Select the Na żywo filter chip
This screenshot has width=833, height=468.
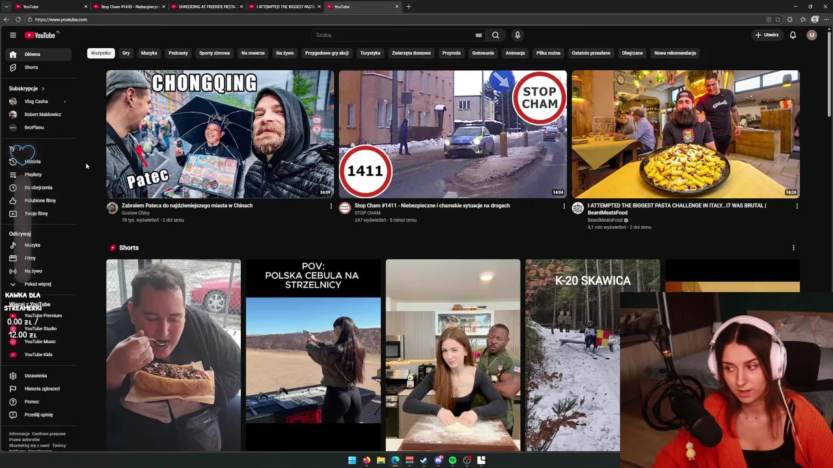coord(285,53)
